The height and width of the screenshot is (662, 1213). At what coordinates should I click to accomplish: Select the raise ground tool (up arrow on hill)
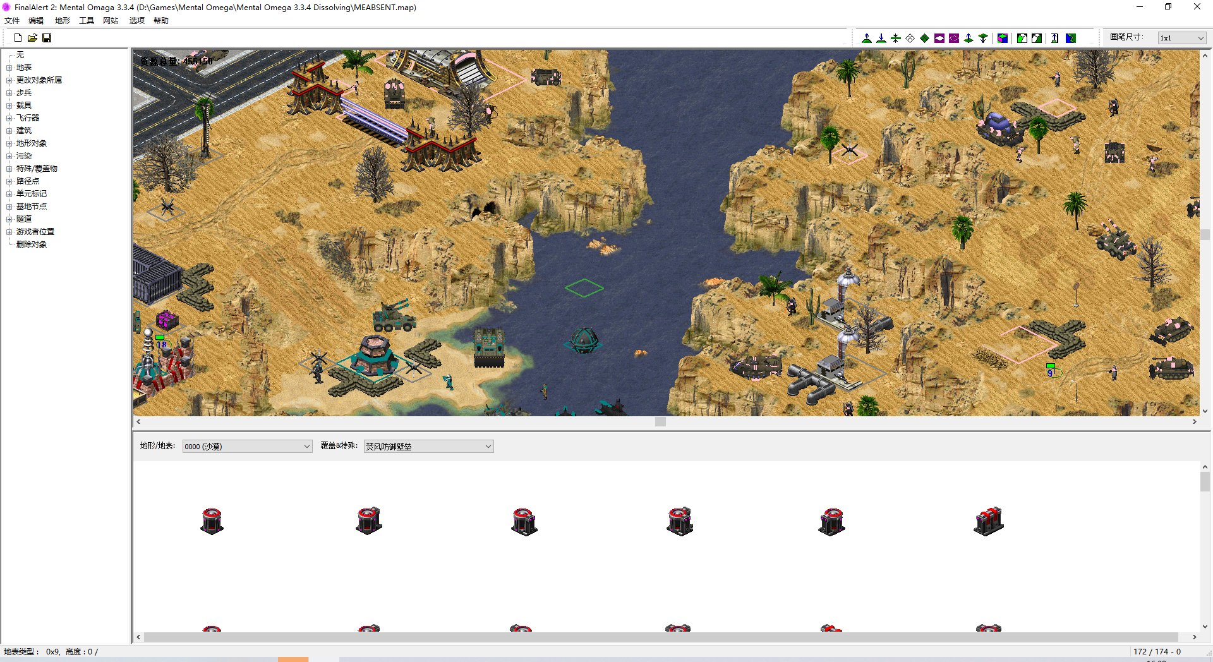(867, 39)
